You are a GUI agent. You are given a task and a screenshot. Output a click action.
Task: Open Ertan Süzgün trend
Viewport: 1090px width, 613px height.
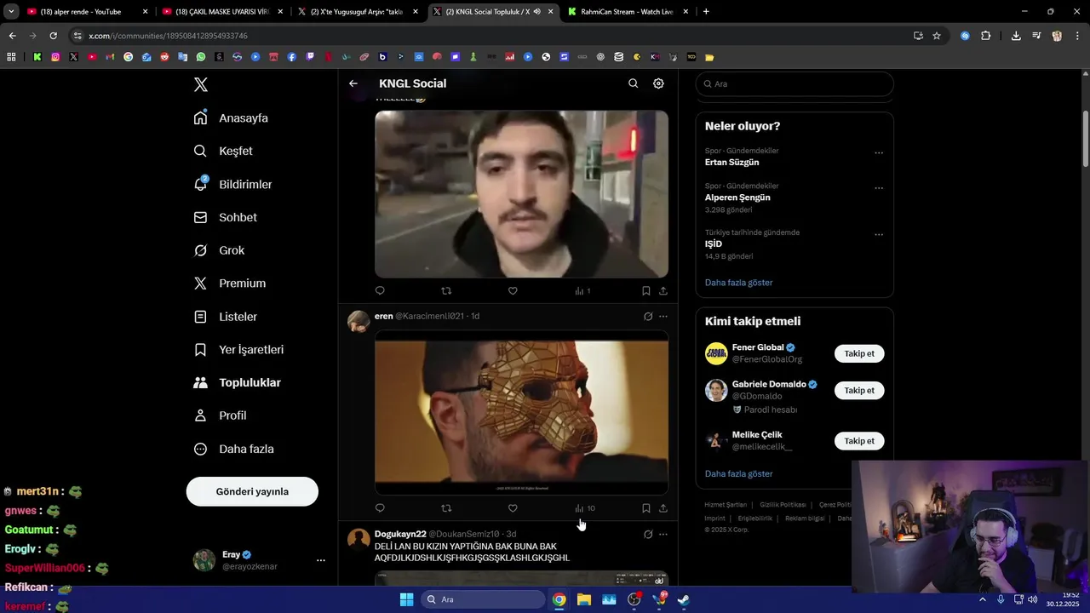pos(731,162)
